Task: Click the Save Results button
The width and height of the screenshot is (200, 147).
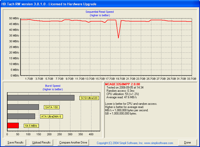Action: pos(16,142)
